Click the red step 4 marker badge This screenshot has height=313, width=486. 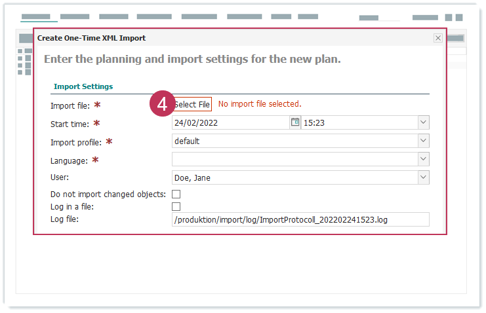pyautogui.click(x=162, y=104)
